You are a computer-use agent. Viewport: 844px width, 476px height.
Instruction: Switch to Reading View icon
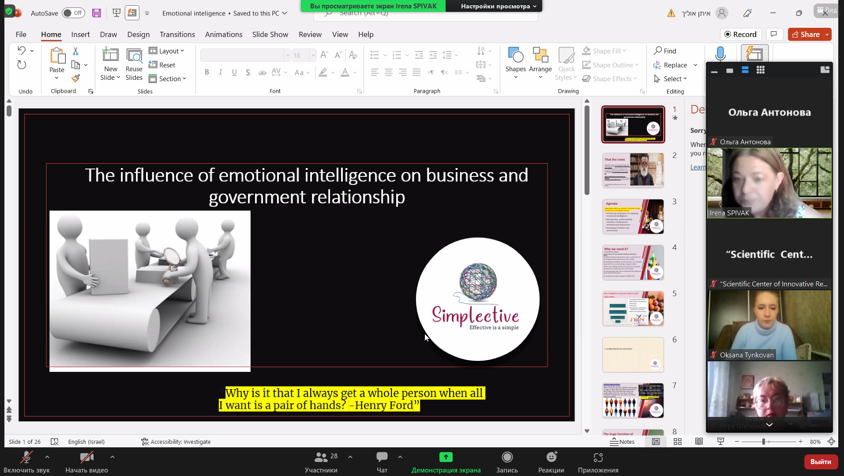699,442
